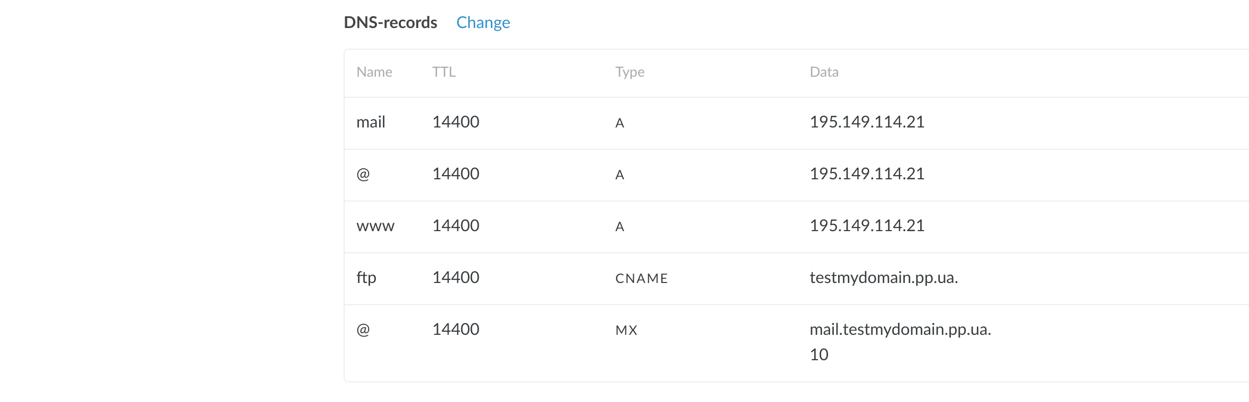Viewport: 1249px width, 402px height.
Task: Click the @ name in the MX record row
Action: 363,330
